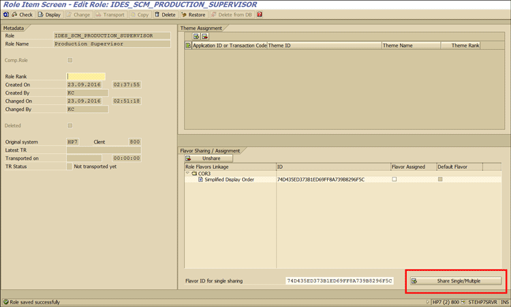Click into the Role Rank input field

(86, 76)
